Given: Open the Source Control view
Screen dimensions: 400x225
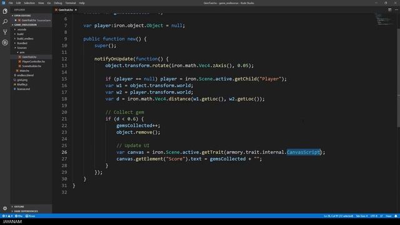Looking at the screenshot, I should [x=5, y=32].
